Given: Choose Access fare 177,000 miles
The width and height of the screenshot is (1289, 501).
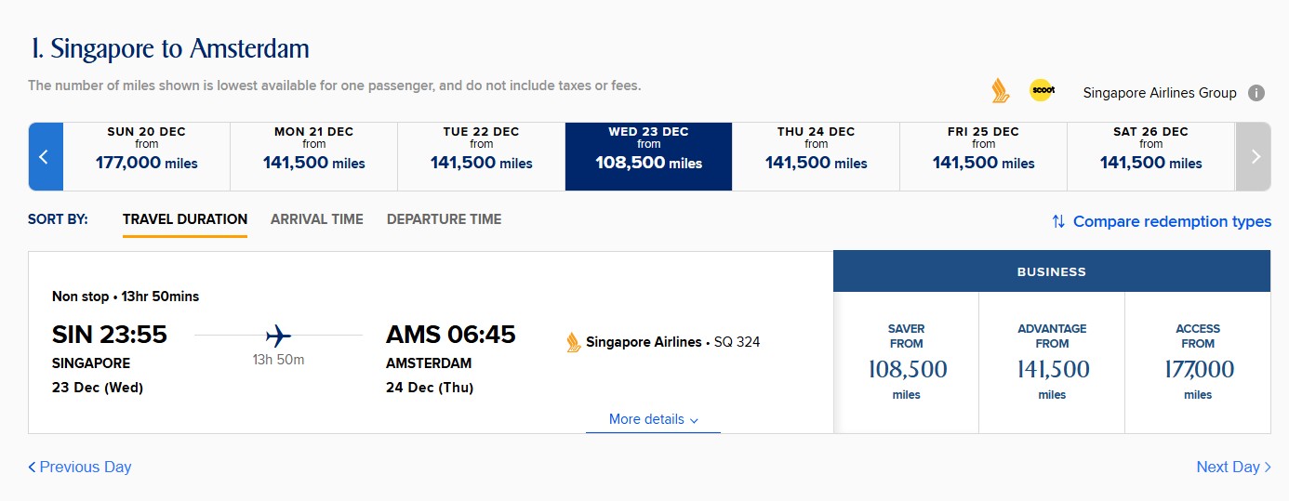Looking at the screenshot, I should point(1198,363).
